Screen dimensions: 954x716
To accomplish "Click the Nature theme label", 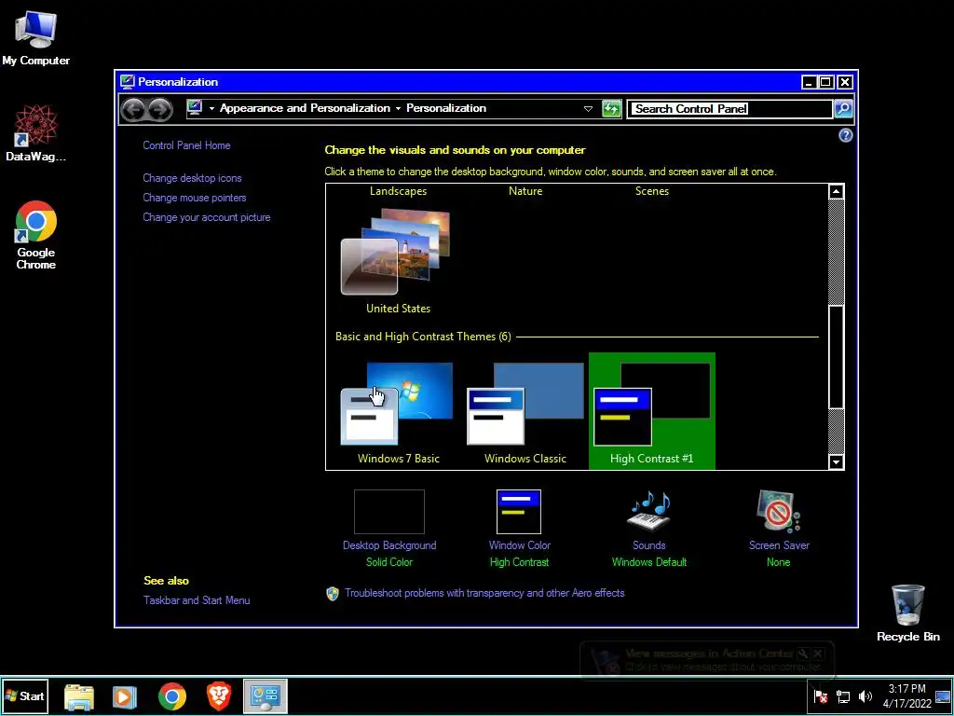I will [525, 190].
